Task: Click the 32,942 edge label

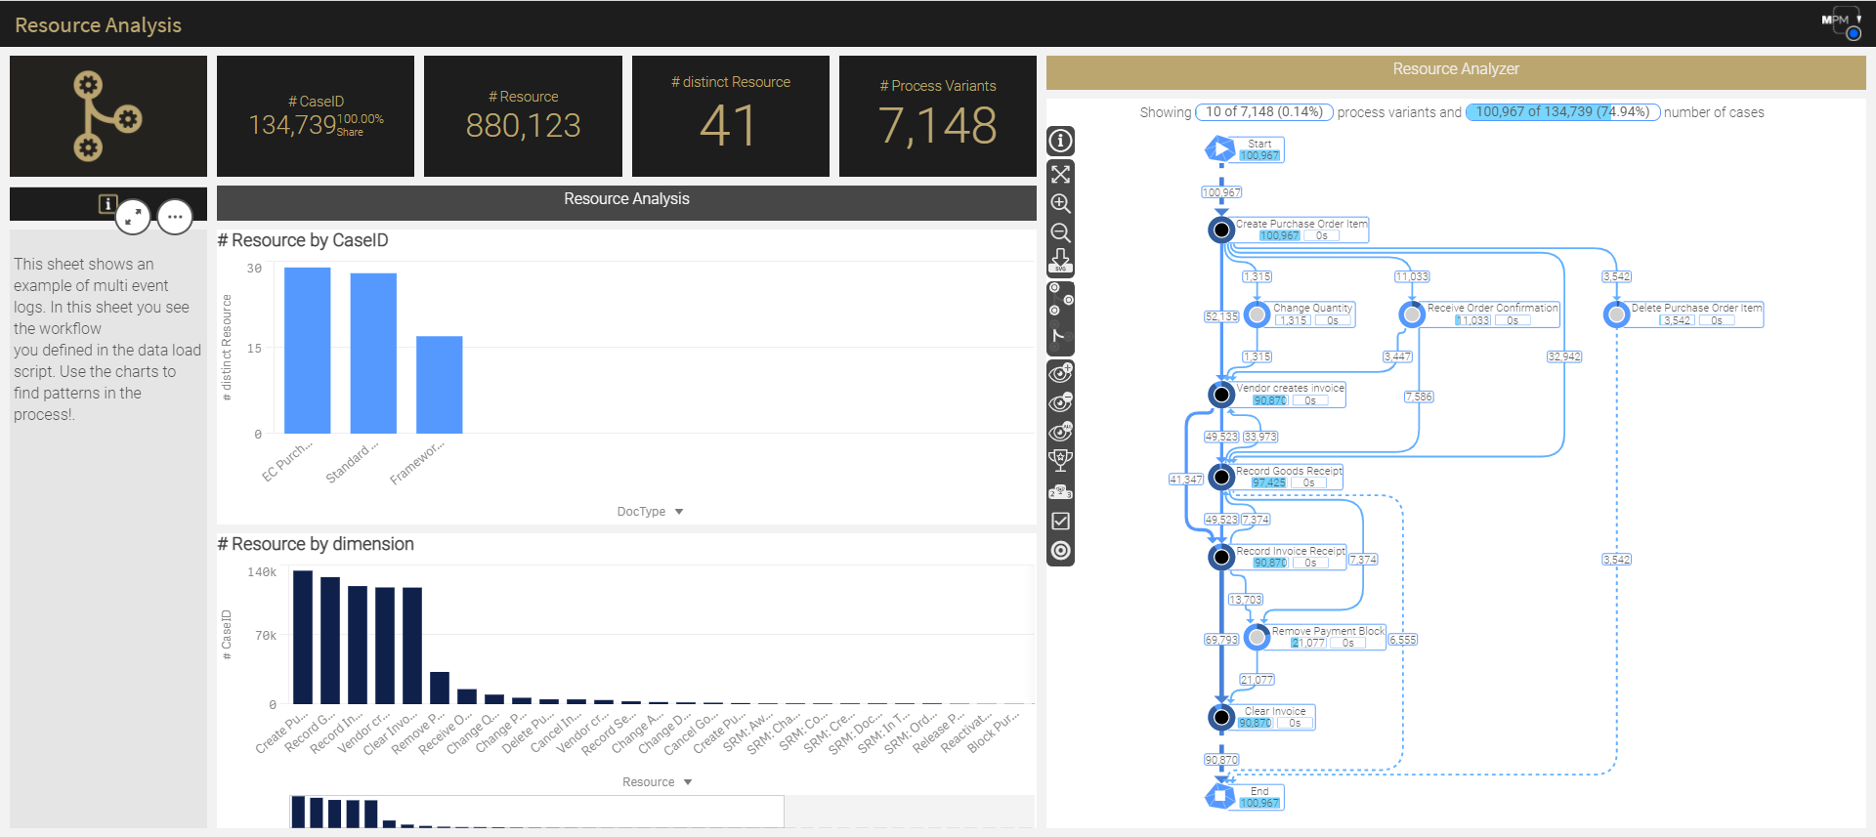Action: click(x=1563, y=356)
